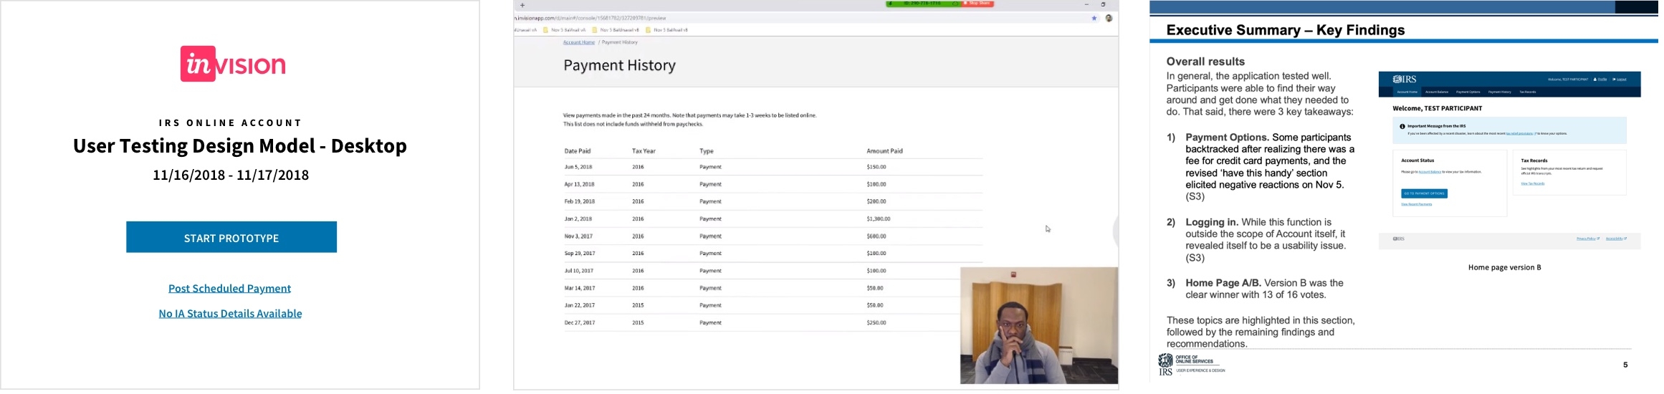Click the IRS footer logo in mockup
The width and height of the screenshot is (1664, 394).
point(1398,239)
